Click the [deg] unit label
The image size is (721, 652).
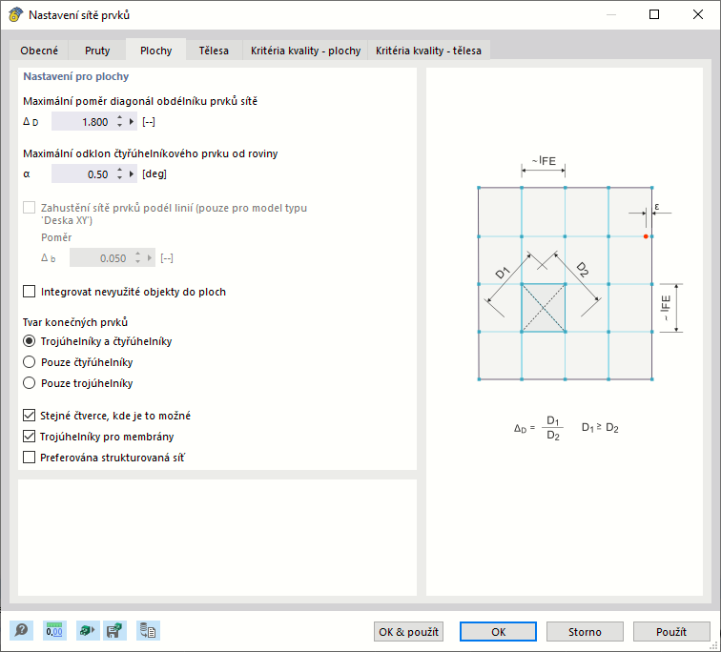click(154, 174)
